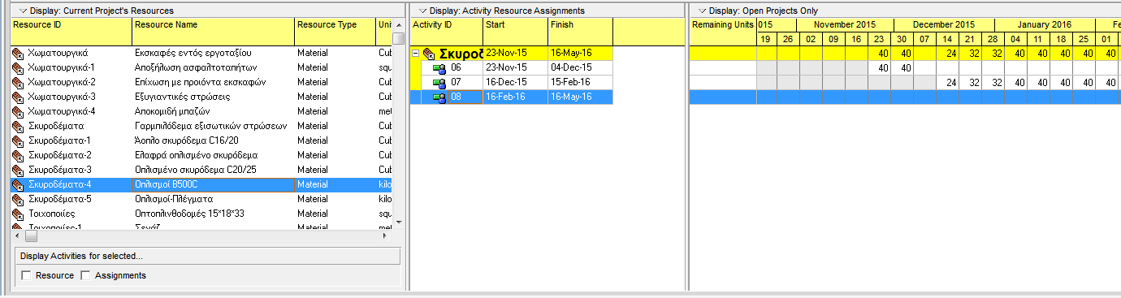Select the 04-Dec-15 finish date cell
The image size is (1121, 298).
580,68
